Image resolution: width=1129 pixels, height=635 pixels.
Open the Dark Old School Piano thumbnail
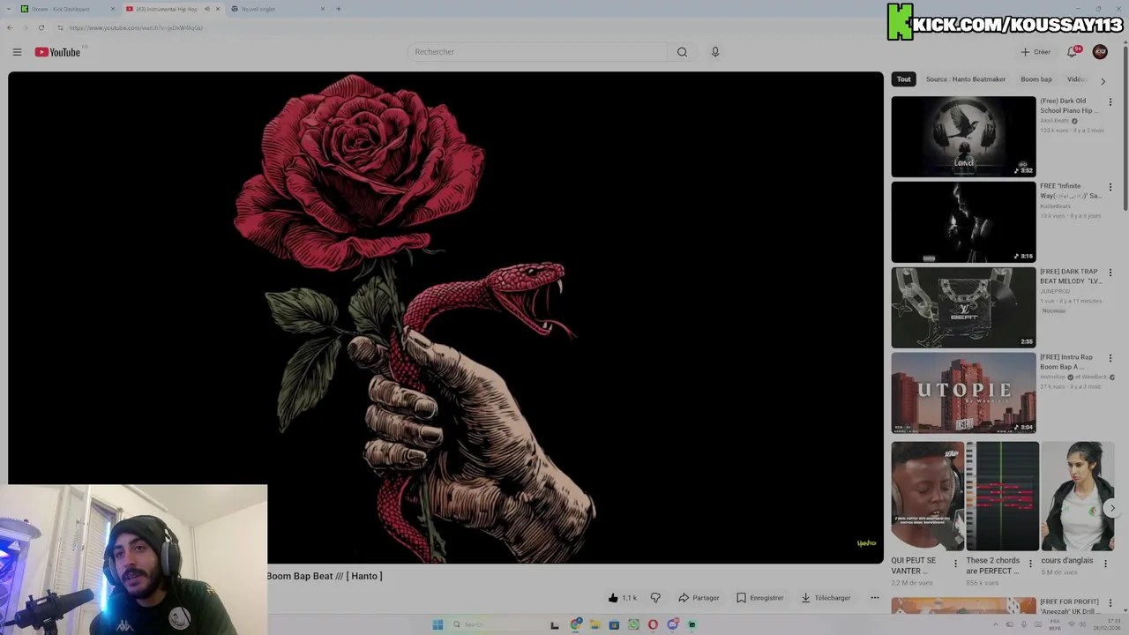(963, 137)
